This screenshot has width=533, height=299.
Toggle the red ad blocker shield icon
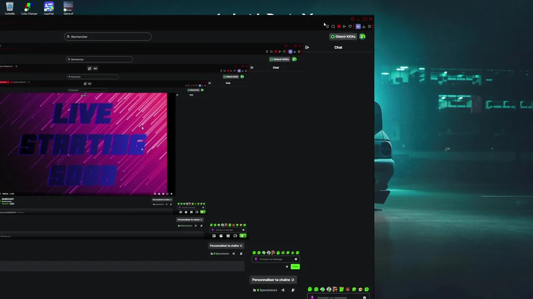click(339, 27)
